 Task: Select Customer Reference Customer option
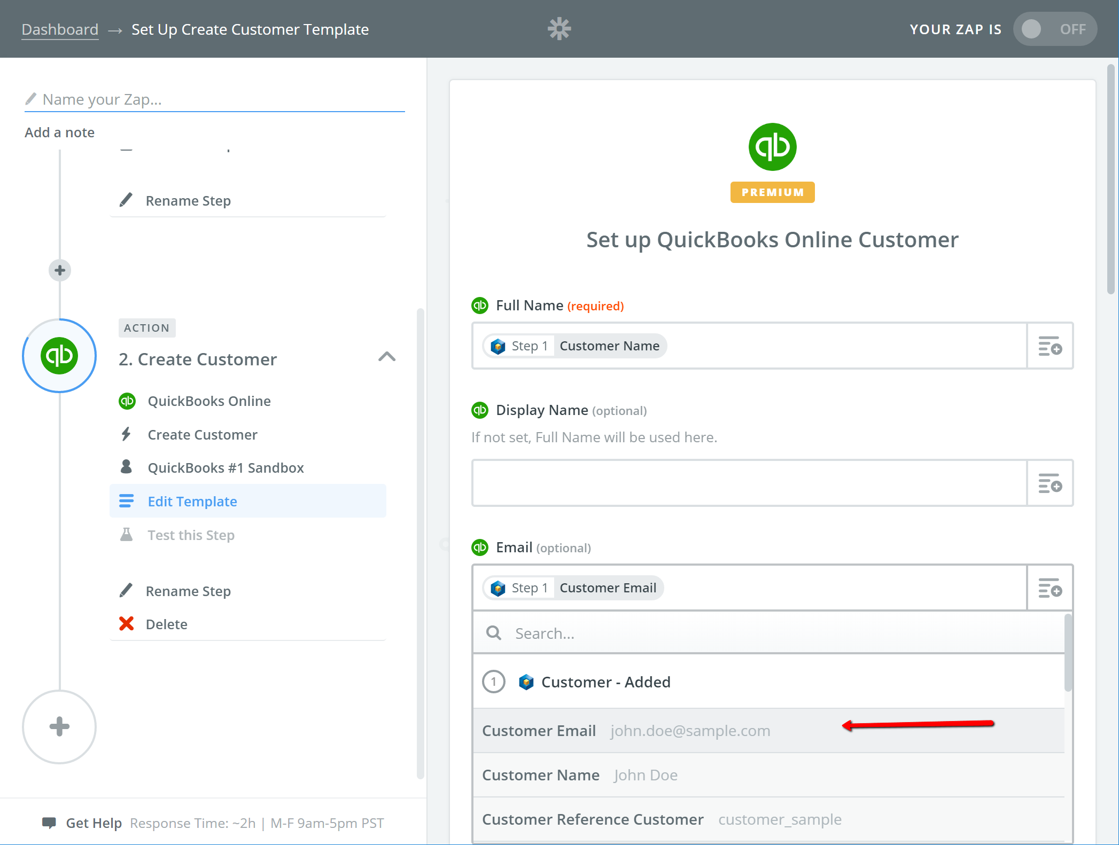(768, 819)
